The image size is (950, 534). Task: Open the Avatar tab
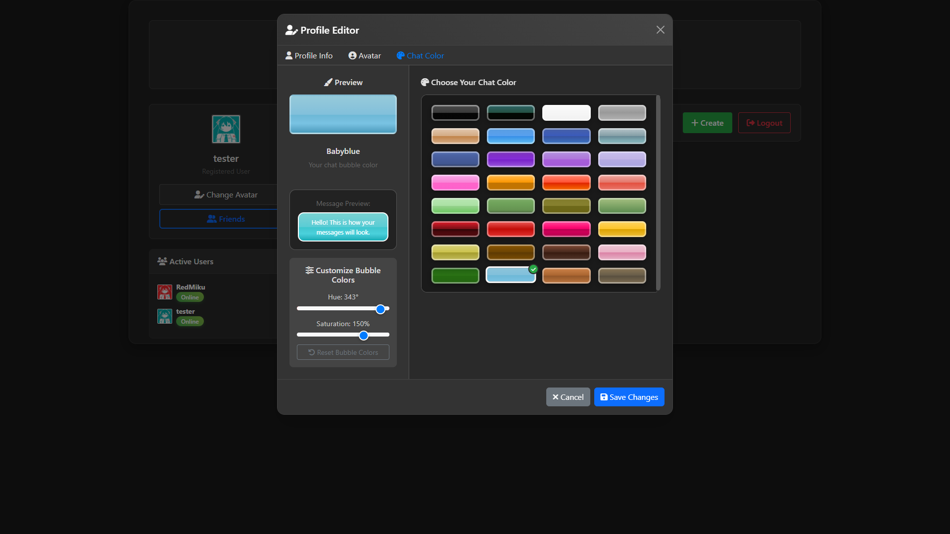(365, 55)
